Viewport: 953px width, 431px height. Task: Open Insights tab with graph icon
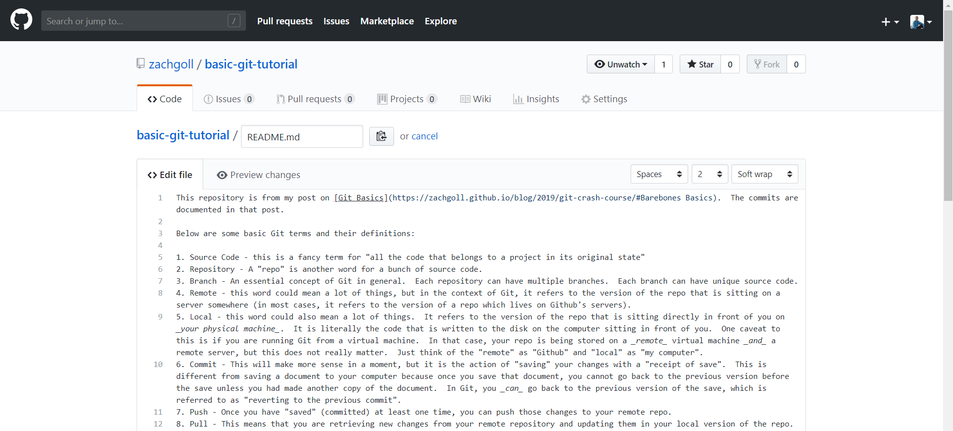tap(536, 99)
